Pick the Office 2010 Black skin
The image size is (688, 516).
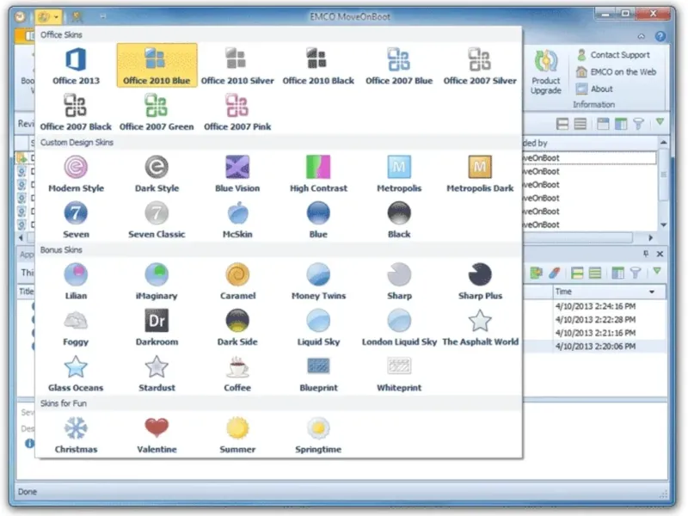pos(318,66)
